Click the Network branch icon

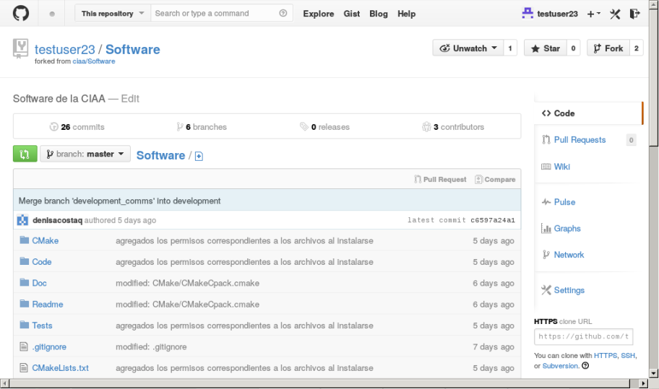click(x=546, y=255)
